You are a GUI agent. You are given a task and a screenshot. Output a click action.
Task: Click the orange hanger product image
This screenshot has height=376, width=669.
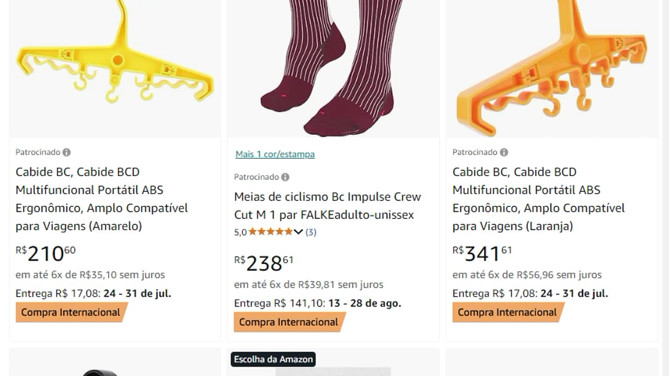(552, 68)
